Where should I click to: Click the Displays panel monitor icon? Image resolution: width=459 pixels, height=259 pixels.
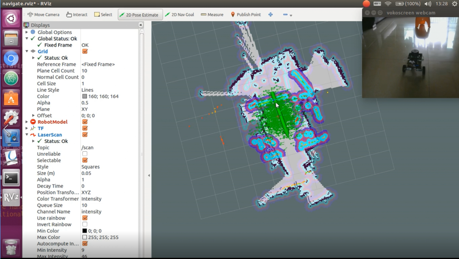coord(26,25)
